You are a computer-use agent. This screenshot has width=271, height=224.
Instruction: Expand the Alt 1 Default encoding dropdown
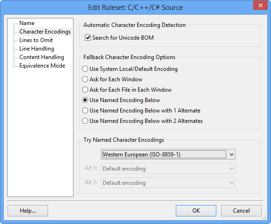pyautogui.click(x=168, y=169)
